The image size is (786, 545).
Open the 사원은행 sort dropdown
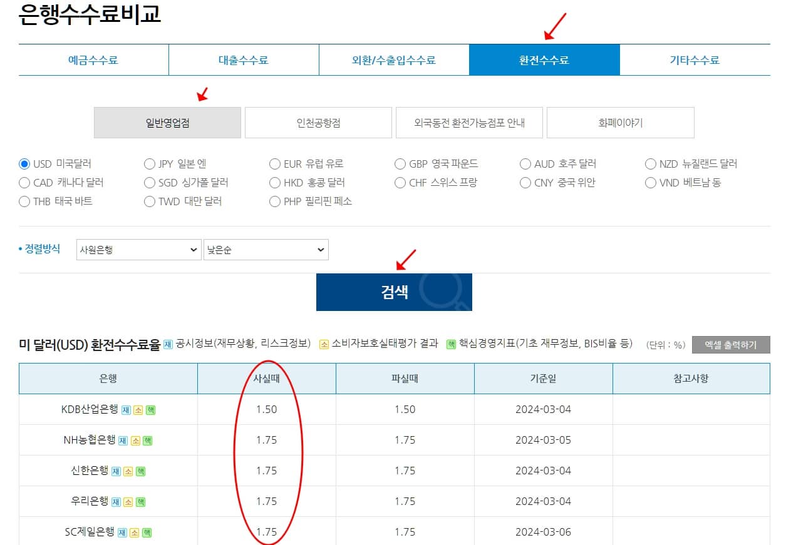click(138, 249)
